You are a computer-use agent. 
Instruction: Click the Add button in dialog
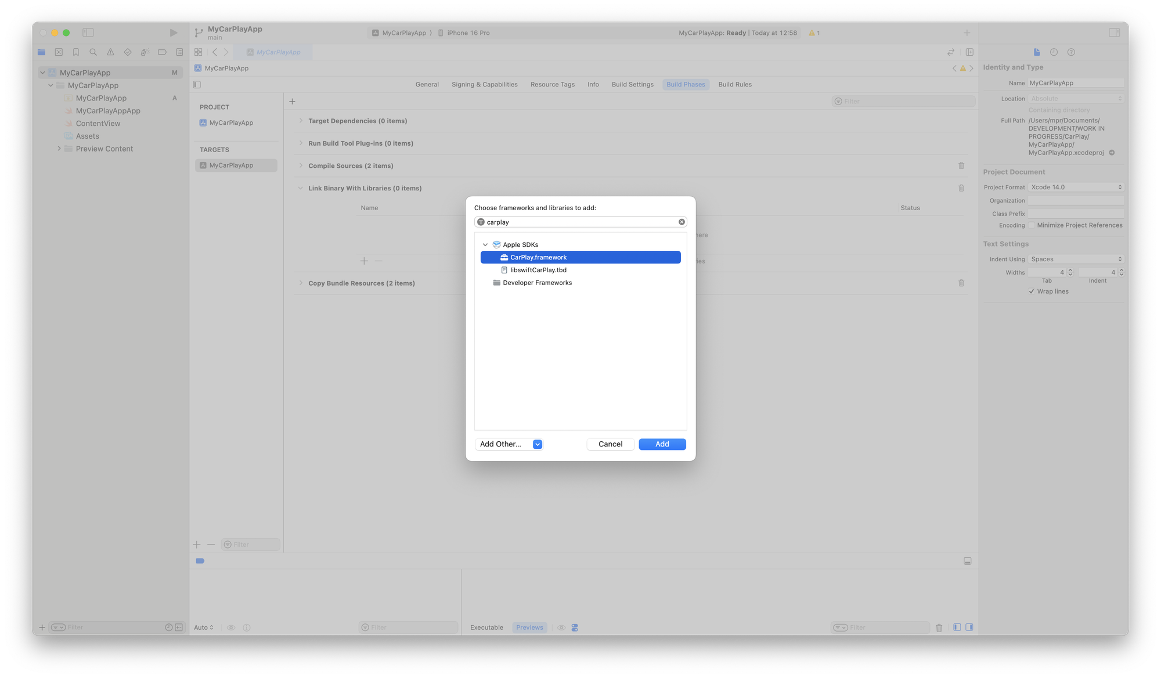point(662,444)
